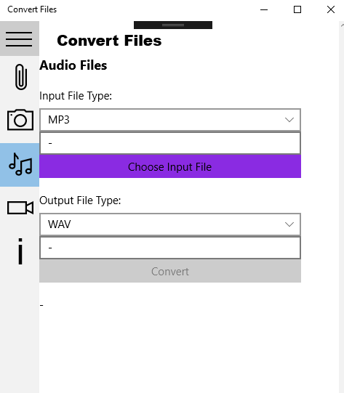Open the video camera converter section
This screenshot has height=393, width=344.
pos(20,208)
